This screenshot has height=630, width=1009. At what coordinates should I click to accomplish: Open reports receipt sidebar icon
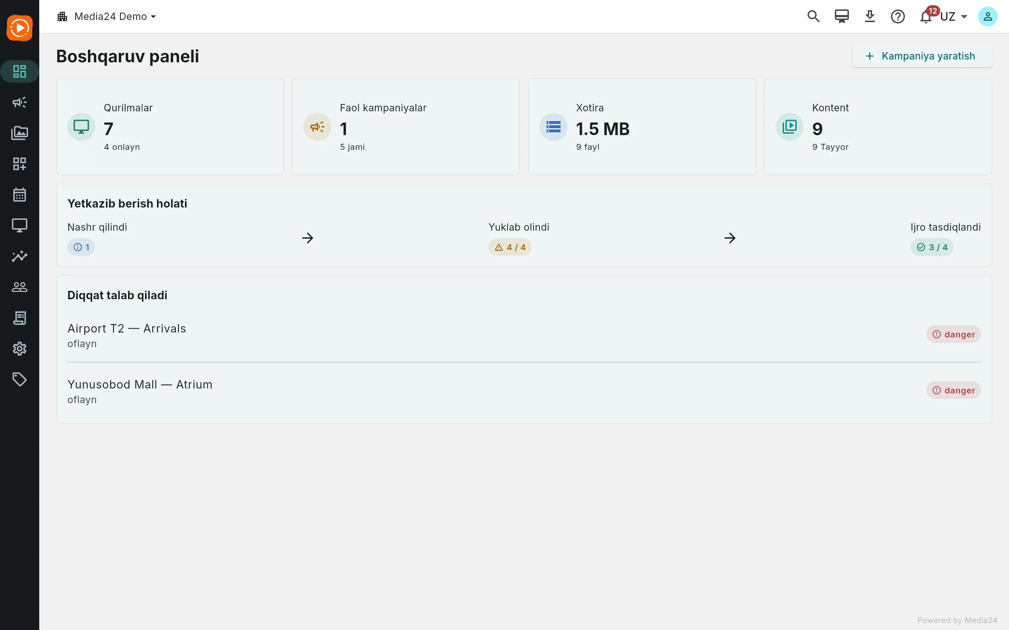(20, 318)
